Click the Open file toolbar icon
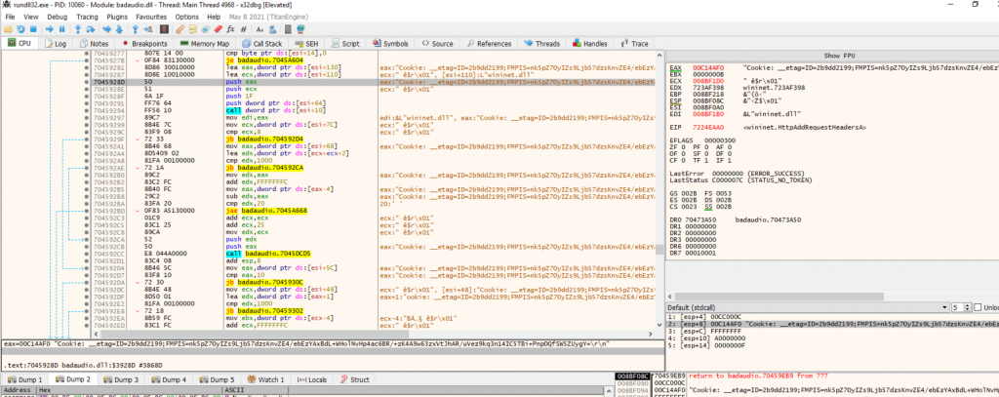Screen dimensions: 999x397 [x=8, y=29]
